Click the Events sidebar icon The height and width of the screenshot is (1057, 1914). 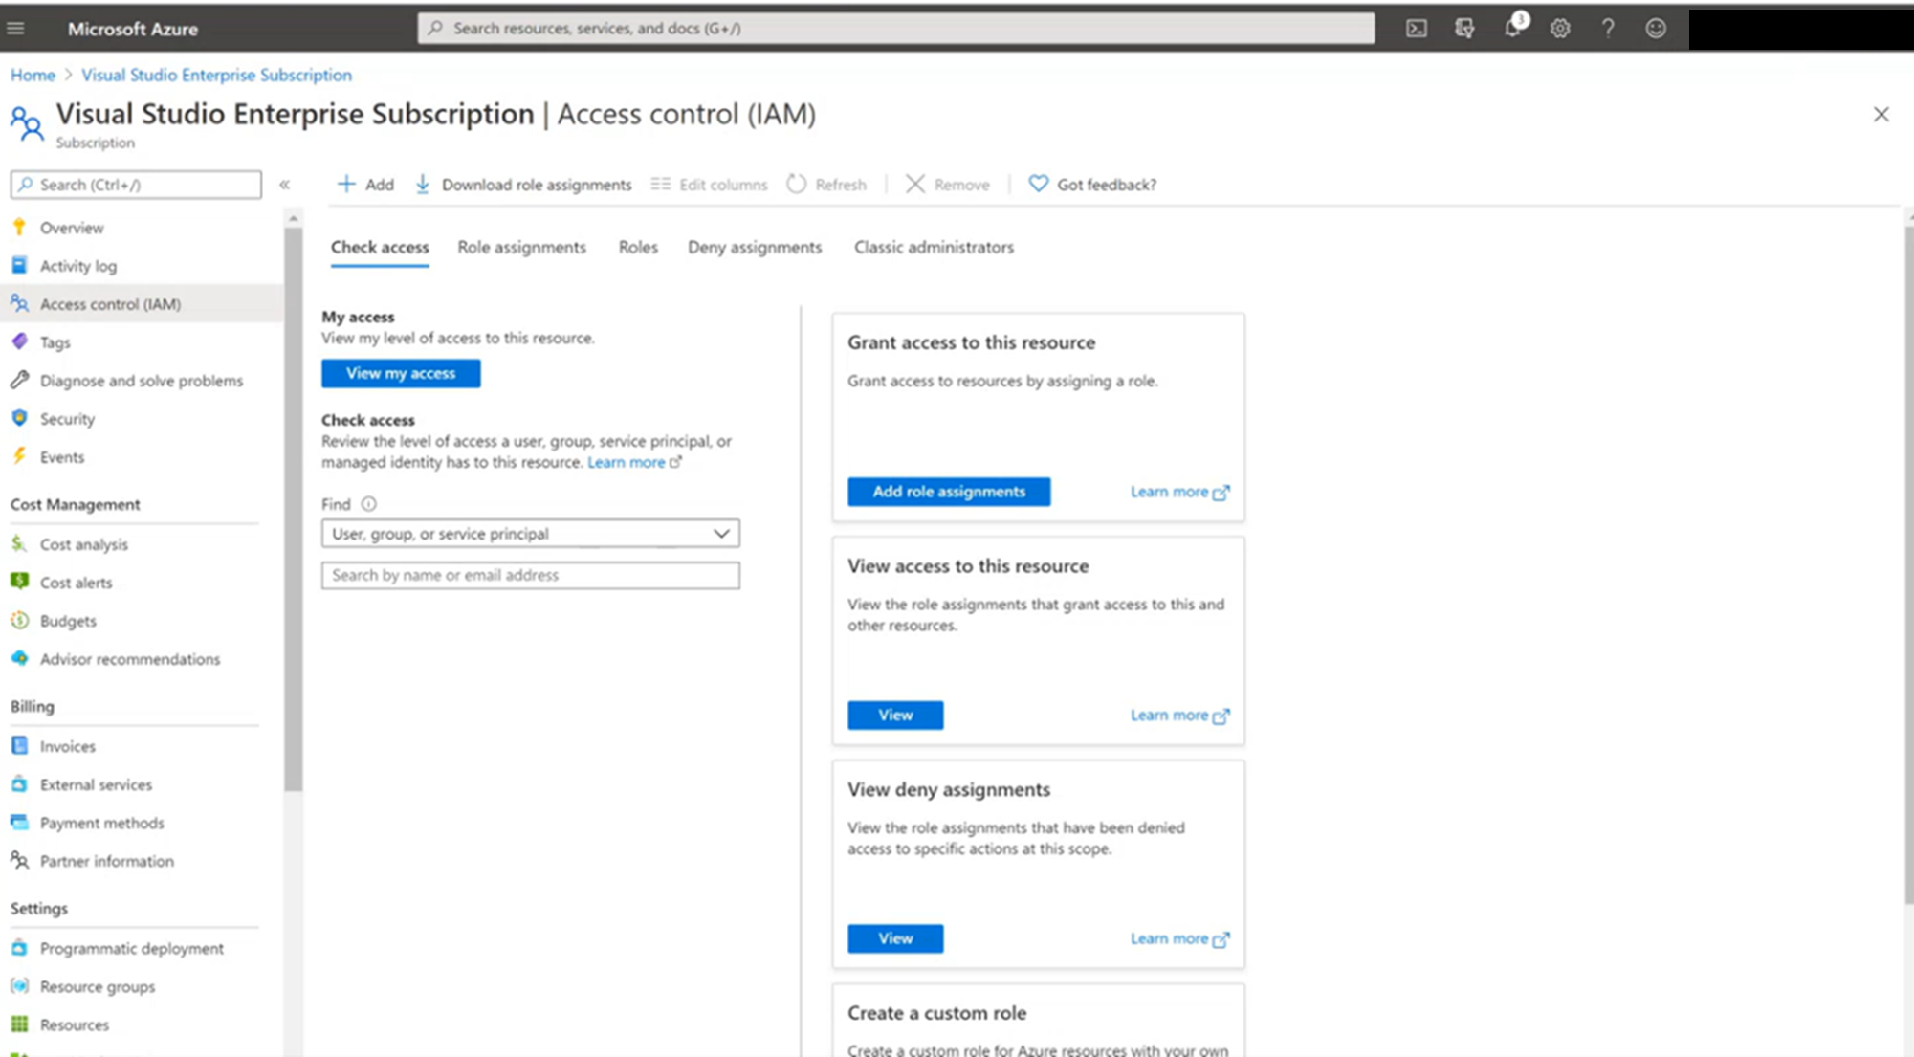pos(21,455)
